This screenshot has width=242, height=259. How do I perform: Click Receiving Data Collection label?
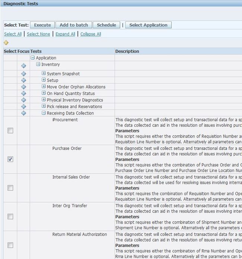tap(70, 113)
